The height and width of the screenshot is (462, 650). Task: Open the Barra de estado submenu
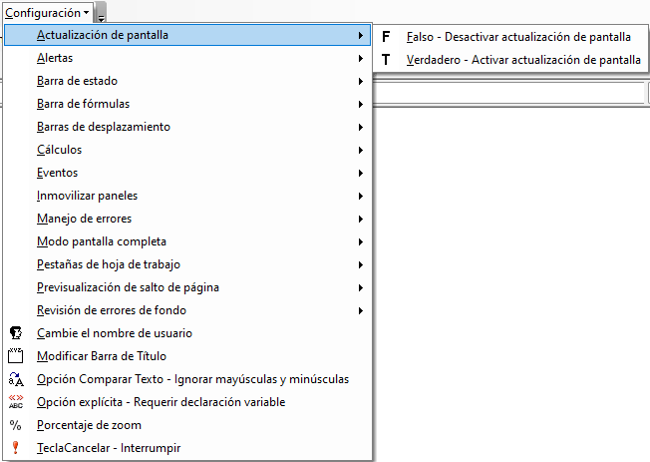click(187, 81)
